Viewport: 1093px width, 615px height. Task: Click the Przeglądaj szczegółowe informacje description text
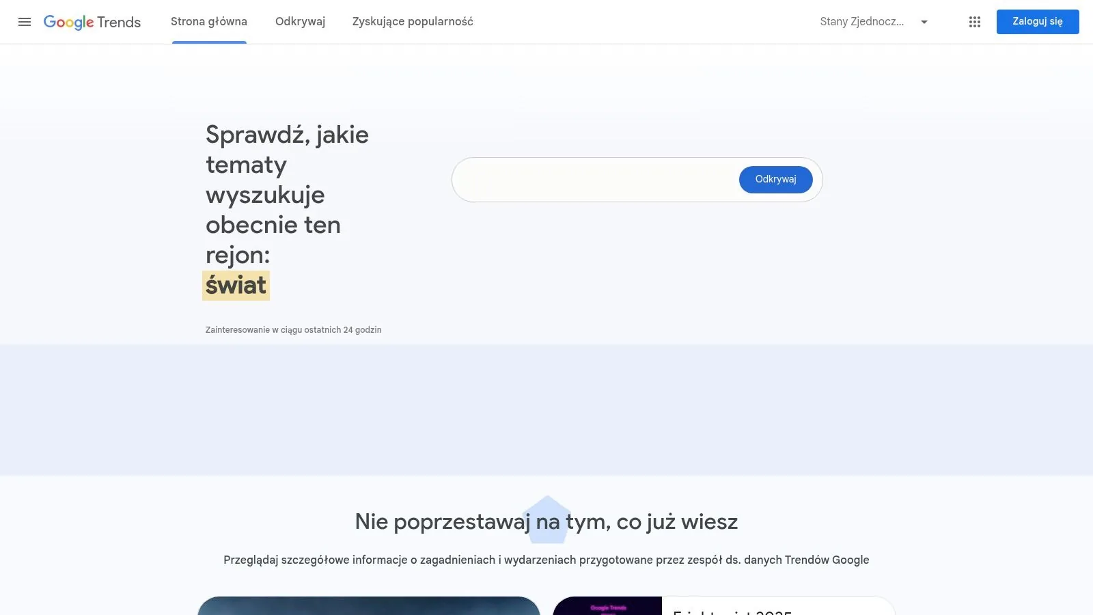coord(546,560)
